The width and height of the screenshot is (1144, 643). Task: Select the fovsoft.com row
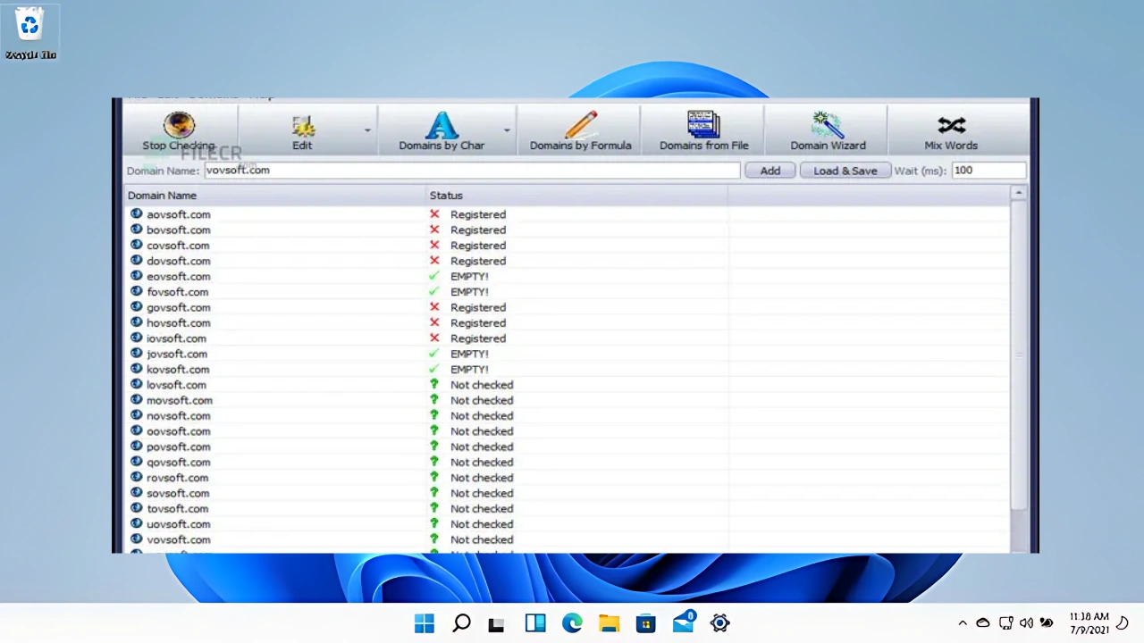pos(568,292)
